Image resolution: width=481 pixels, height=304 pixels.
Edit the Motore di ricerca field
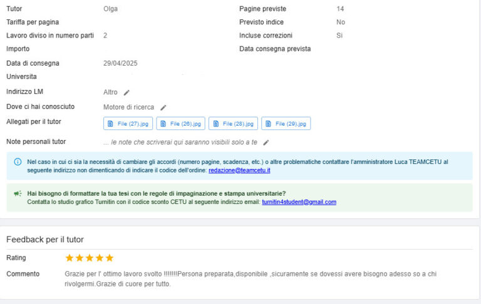pos(163,108)
